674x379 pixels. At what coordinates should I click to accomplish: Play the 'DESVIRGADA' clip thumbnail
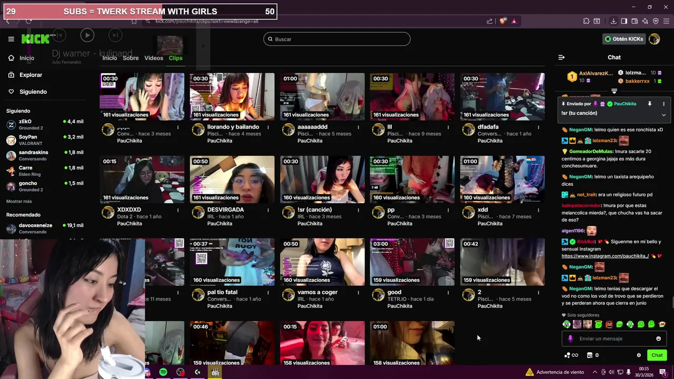[232, 179]
